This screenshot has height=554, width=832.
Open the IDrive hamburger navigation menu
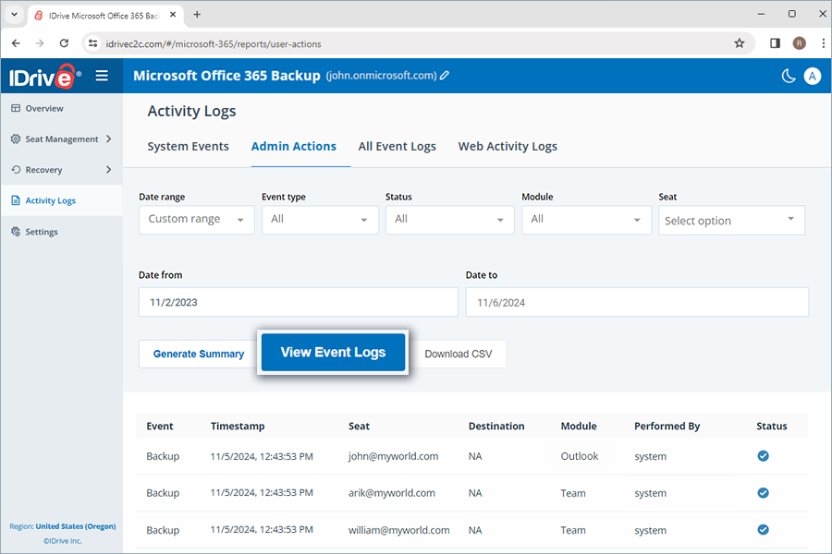[102, 76]
